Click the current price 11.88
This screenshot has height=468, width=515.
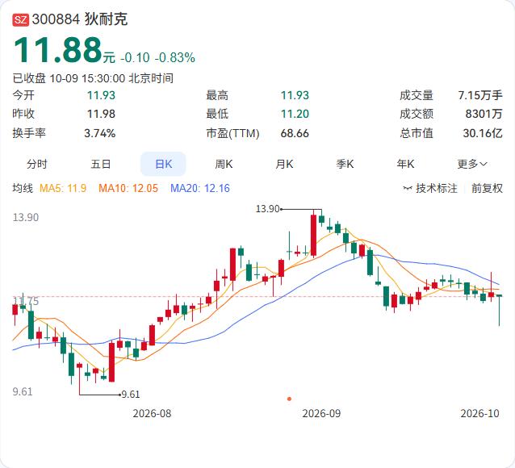(x=58, y=50)
